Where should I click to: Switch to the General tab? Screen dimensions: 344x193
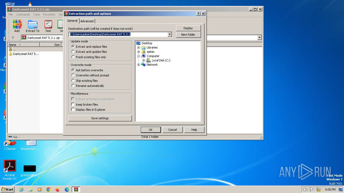(x=72, y=21)
